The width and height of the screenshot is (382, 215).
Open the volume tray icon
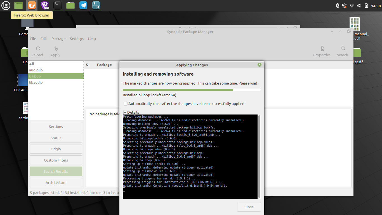pyautogui.click(x=359, y=6)
